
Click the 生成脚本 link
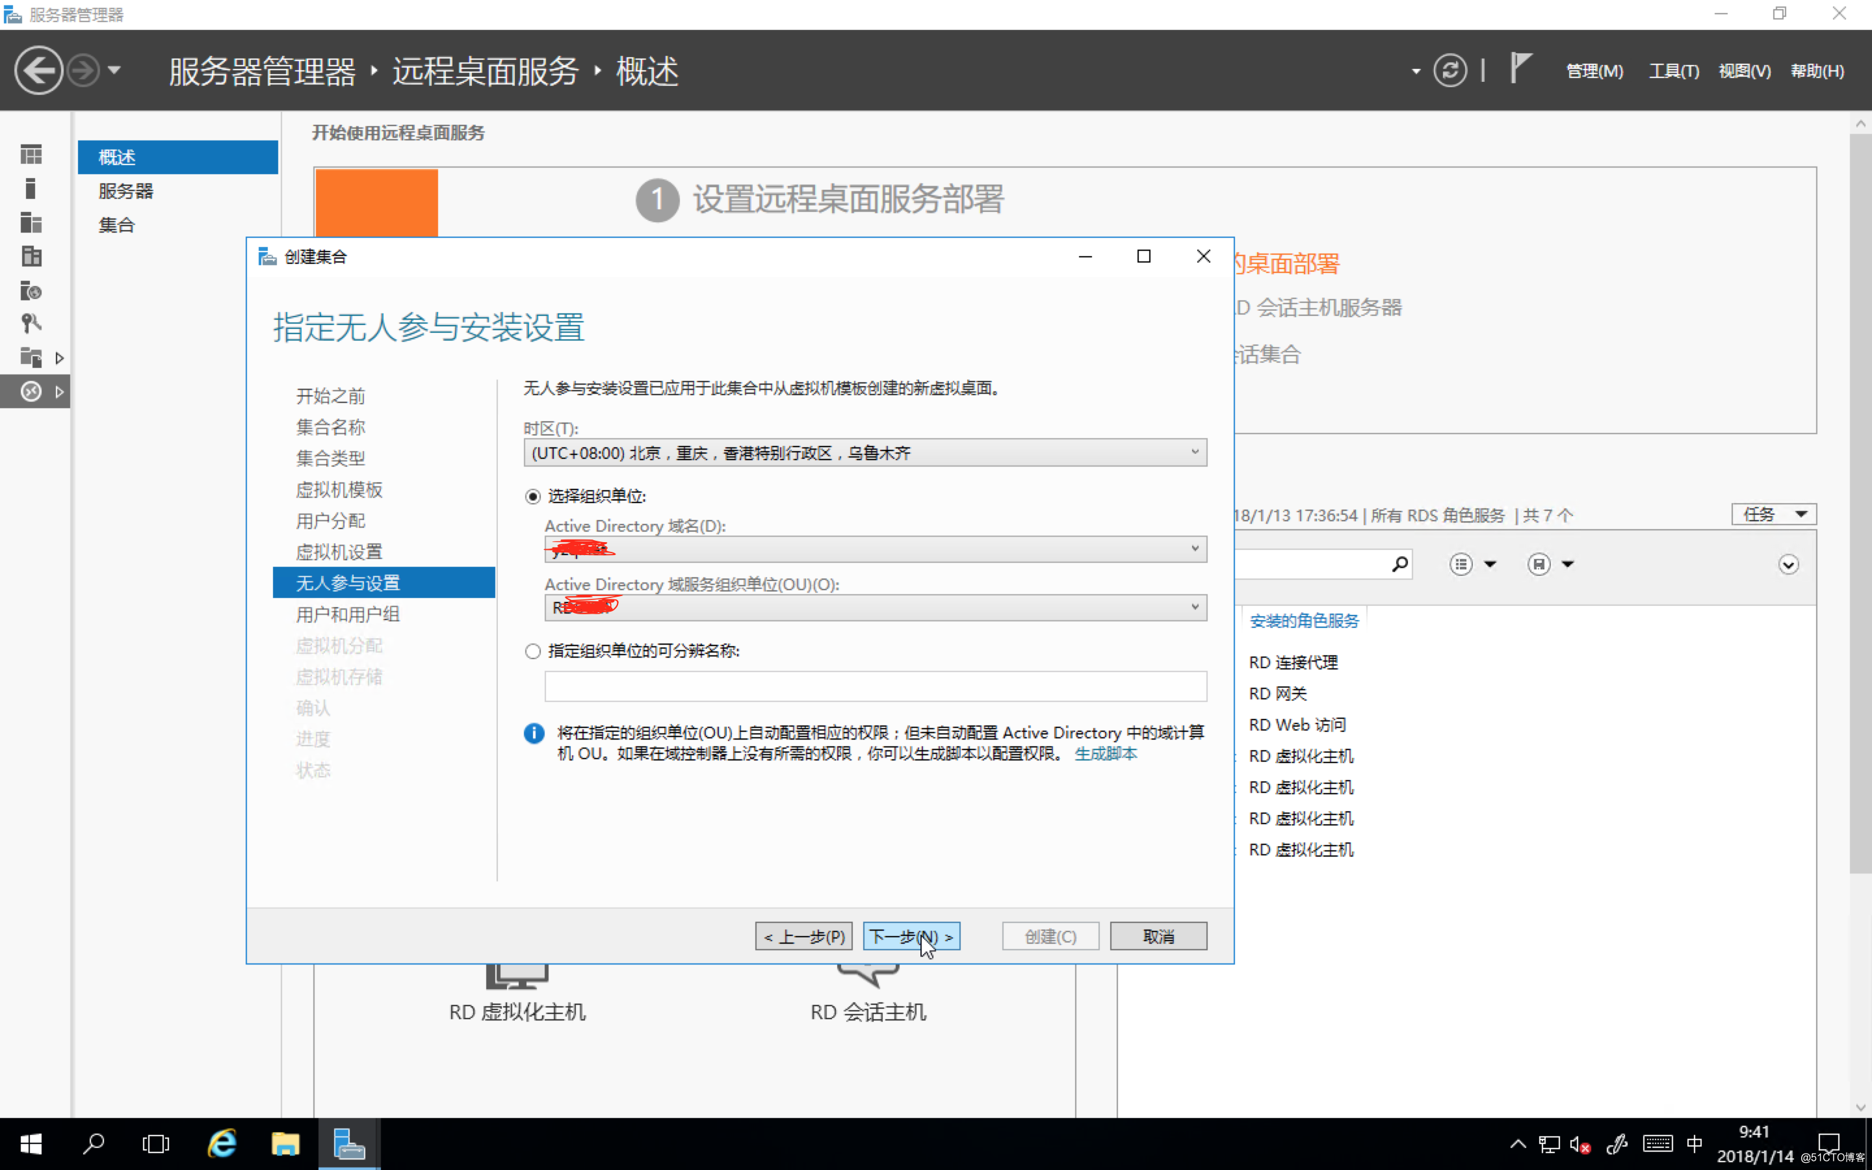tap(1106, 754)
